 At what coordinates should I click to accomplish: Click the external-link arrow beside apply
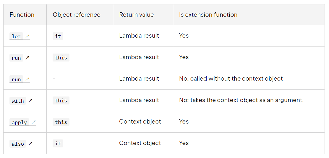[33, 122]
